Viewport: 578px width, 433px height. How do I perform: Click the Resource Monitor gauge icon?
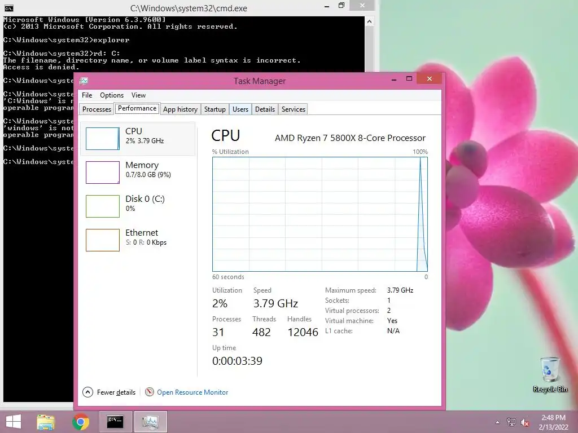(x=149, y=392)
